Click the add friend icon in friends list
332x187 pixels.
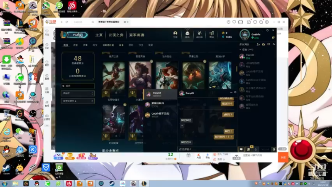(x=258, y=44)
